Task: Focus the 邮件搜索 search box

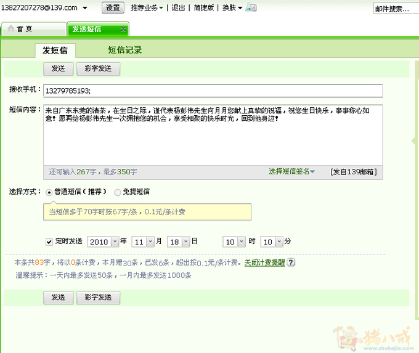Action: click(x=396, y=9)
